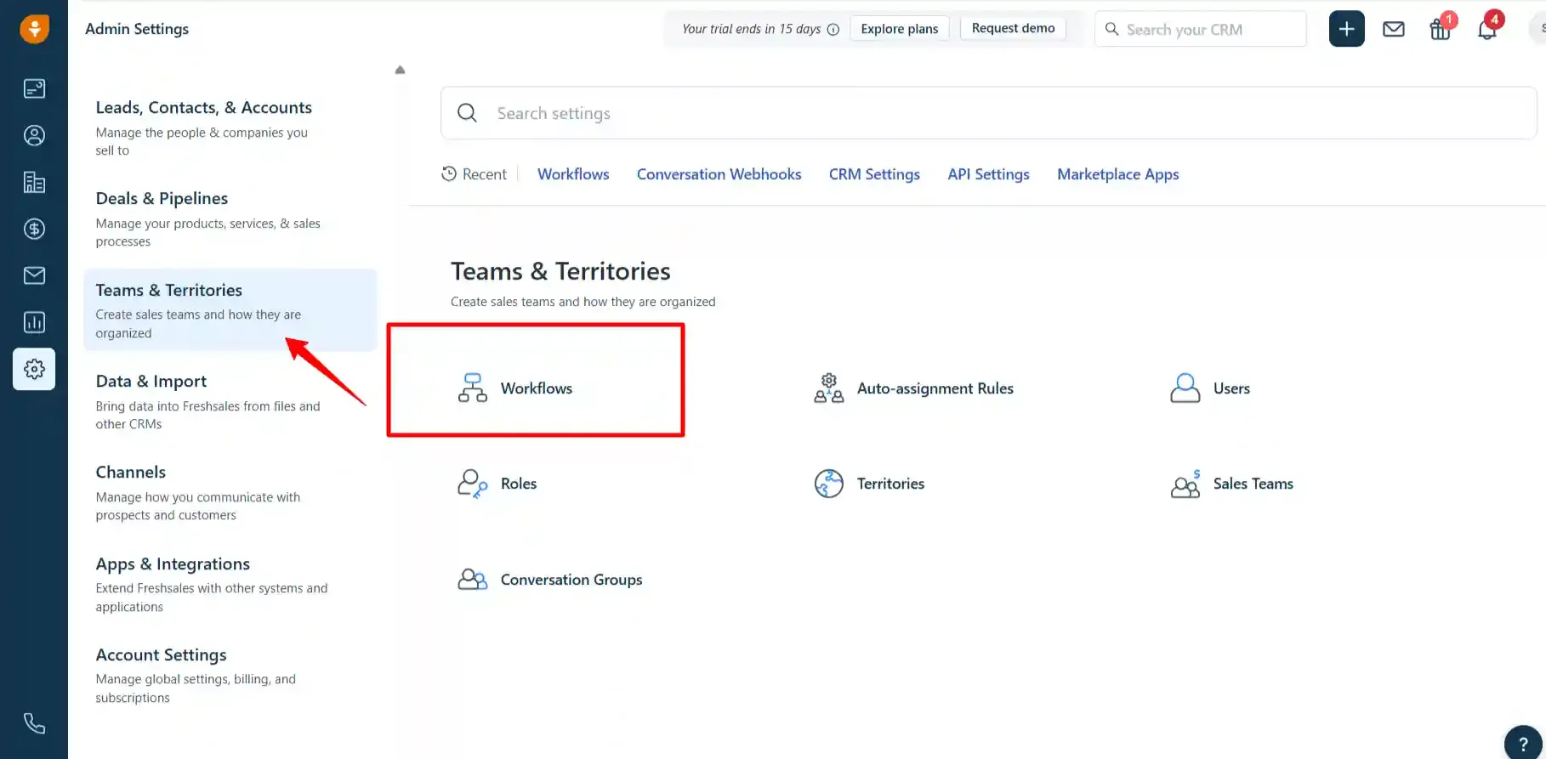Select Leads, Contacts, & Accounts category

pyautogui.click(x=230, y=127)
